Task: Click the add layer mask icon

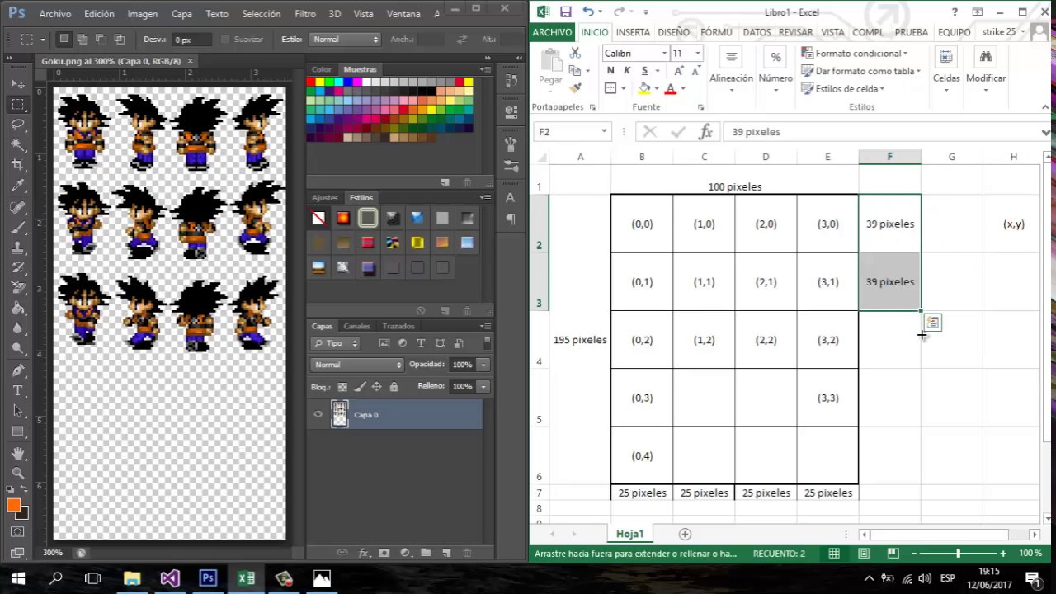Action: click(x=384, y=553)
